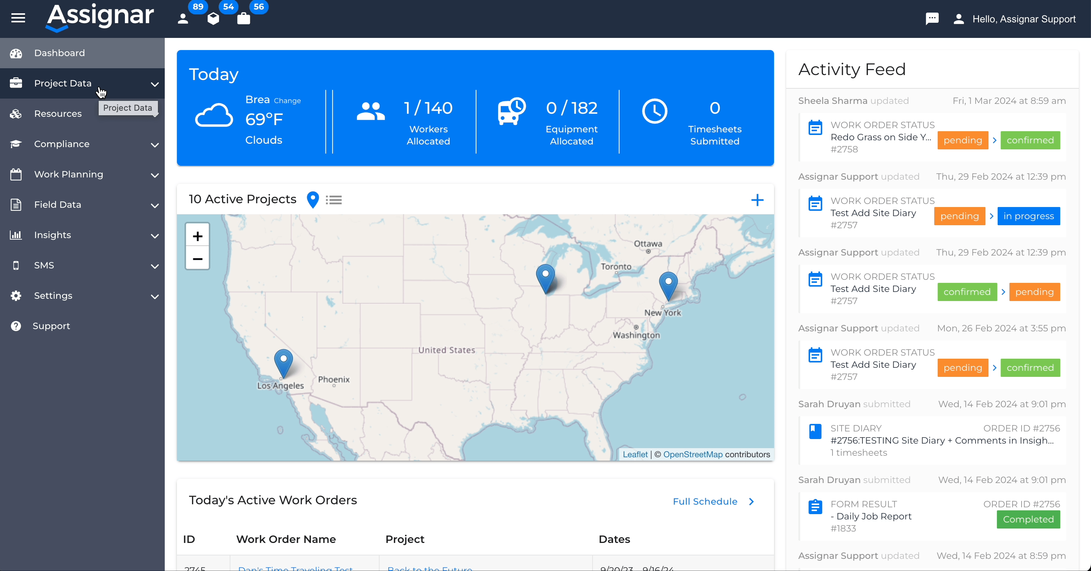Click the map pin near Chicago area

[x=545, y=279]
